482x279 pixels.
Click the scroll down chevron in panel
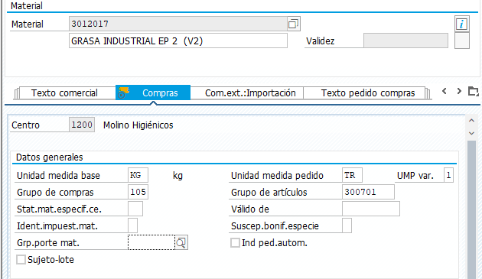click(x=471, y=133)
